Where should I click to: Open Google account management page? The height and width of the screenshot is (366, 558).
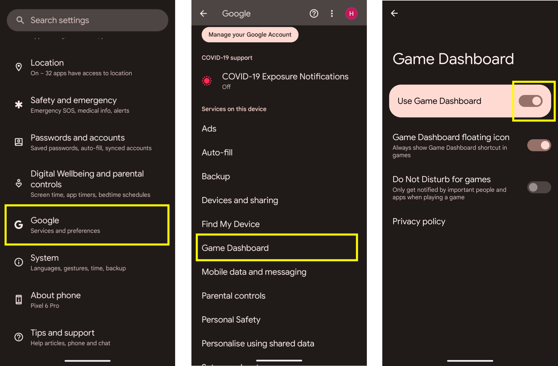(x=250, y=34)
